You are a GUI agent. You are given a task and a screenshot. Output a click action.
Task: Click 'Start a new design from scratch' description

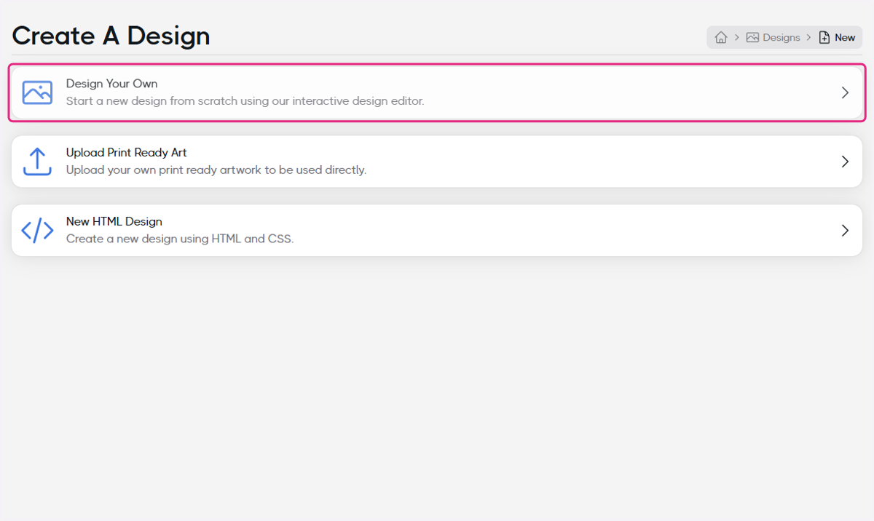pyautogui.click(x=245, y=101)
